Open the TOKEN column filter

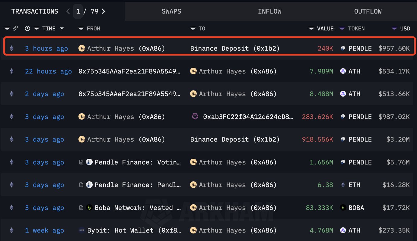pyautogui.click(x=342, y=29)
